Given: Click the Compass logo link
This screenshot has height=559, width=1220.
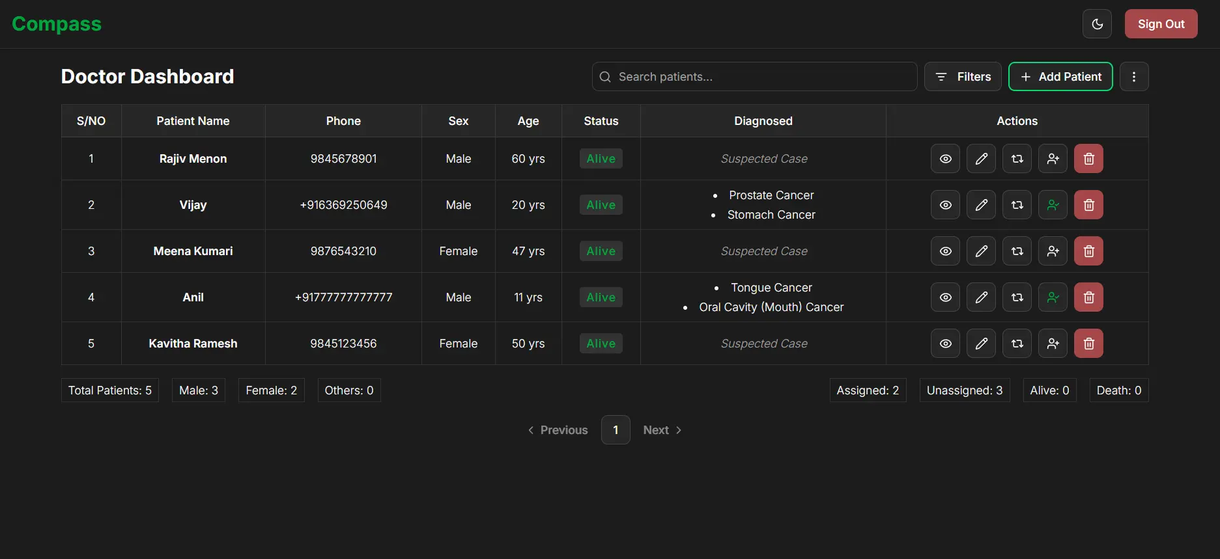Looking at the screenshot, I should tap(57, 24).
